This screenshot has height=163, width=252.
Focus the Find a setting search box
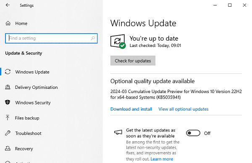[51, 38]
